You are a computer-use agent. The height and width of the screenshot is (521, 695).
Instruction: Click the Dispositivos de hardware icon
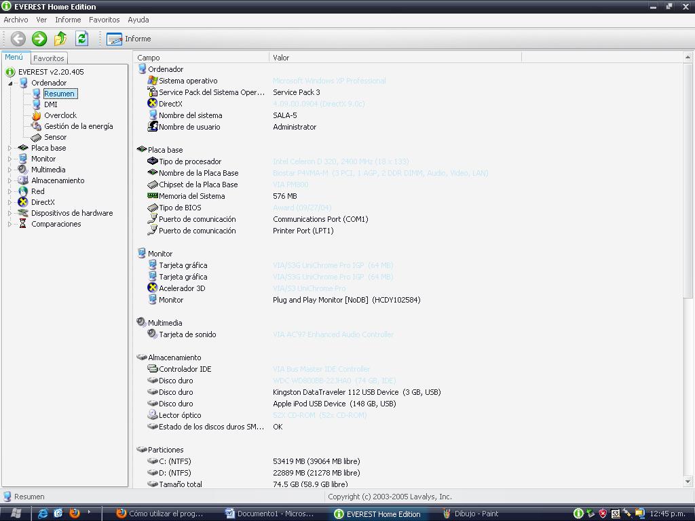23,213
